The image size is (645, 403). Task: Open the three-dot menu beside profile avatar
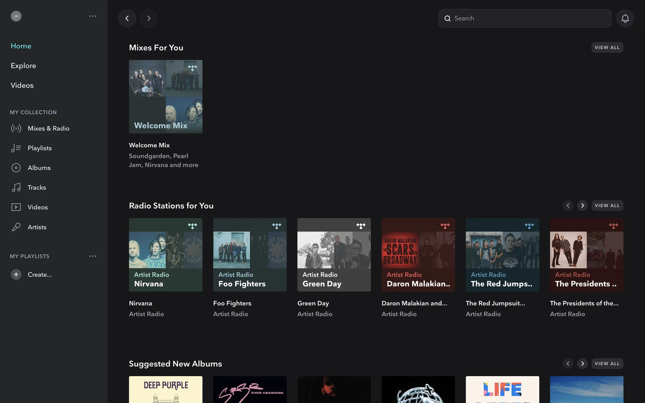pyautogui.click(x=93, y=16)
